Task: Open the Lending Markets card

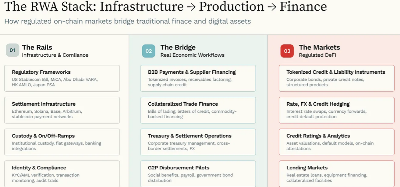Action: click(x=336, y=173)
